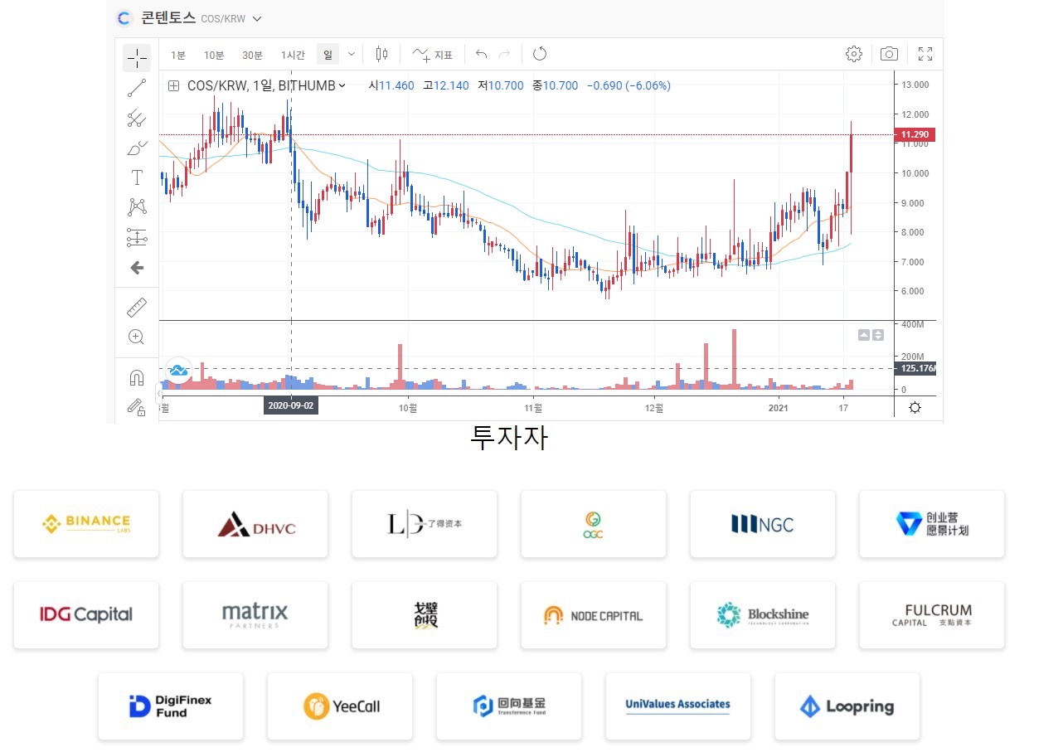The width and height of the screenshot is (1063, 752).
Task: Click the 2020-09-02 date marker
Action: point(290,407)
